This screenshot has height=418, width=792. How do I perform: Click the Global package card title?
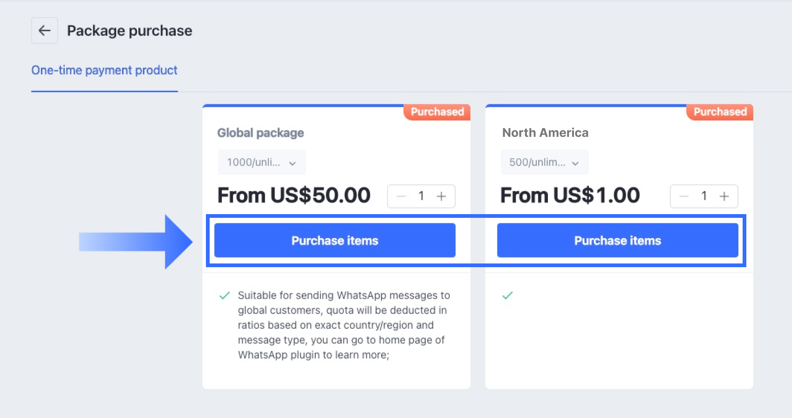click(260, 133)
